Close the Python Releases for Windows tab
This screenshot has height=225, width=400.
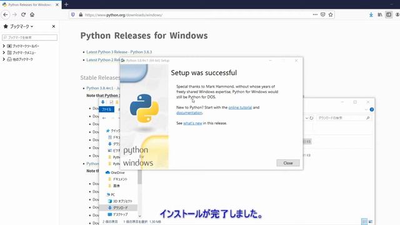tap(57, 4)
